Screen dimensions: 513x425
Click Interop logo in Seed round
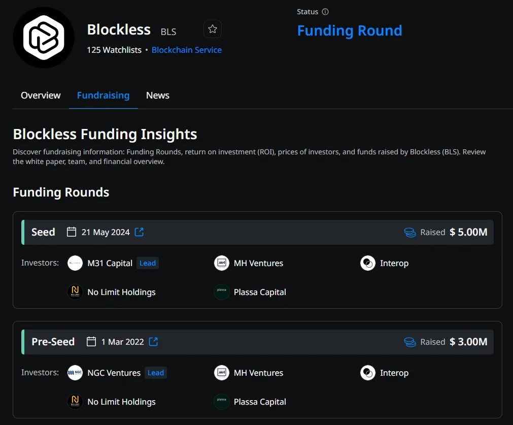[368, 263]
